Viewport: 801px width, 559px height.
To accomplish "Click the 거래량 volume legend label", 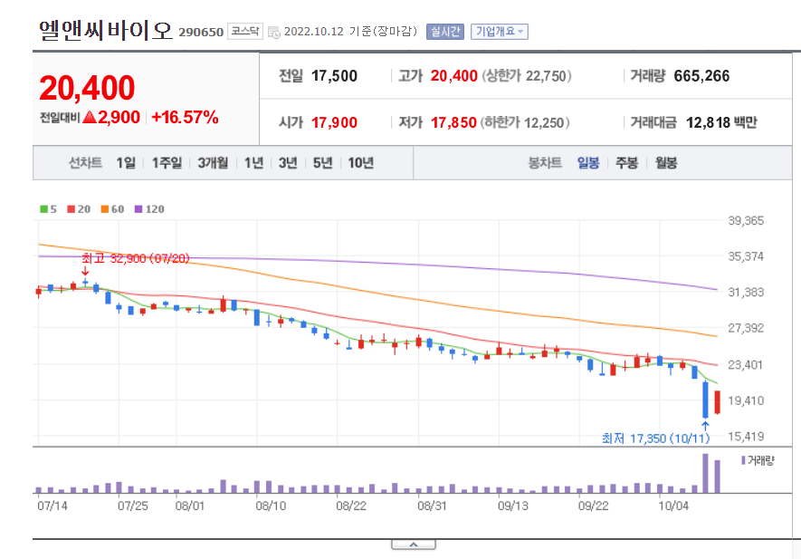I will click(761, 461).
